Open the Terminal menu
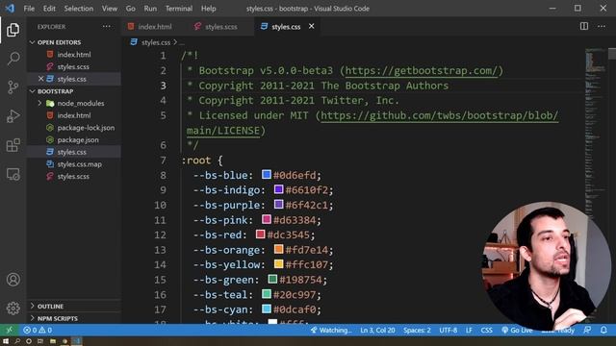 pos(179,9)
